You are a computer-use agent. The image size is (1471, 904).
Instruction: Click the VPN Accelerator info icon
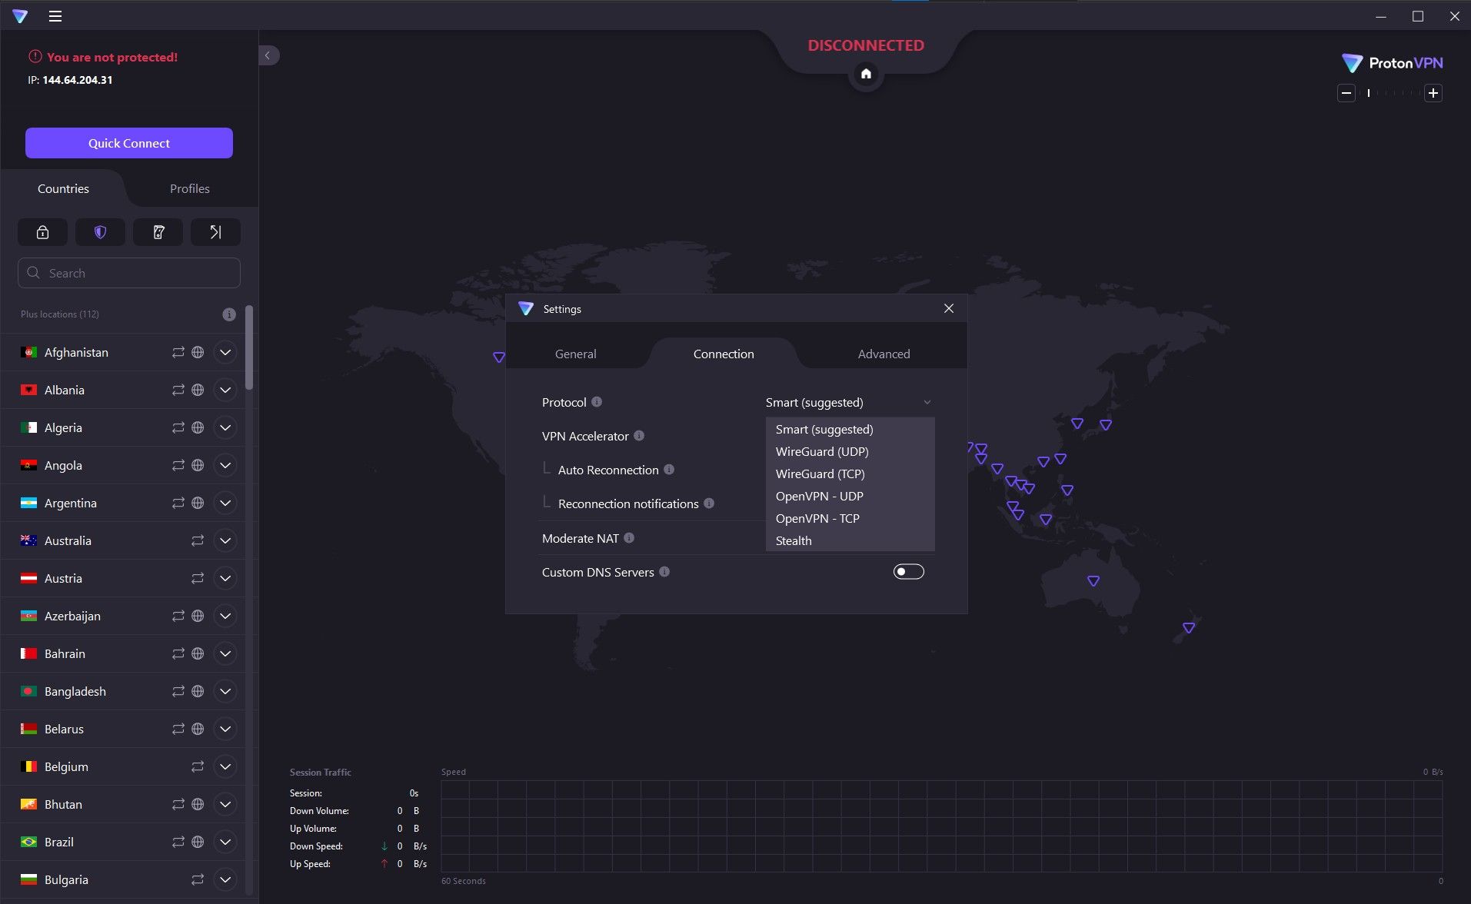(641, 436)
